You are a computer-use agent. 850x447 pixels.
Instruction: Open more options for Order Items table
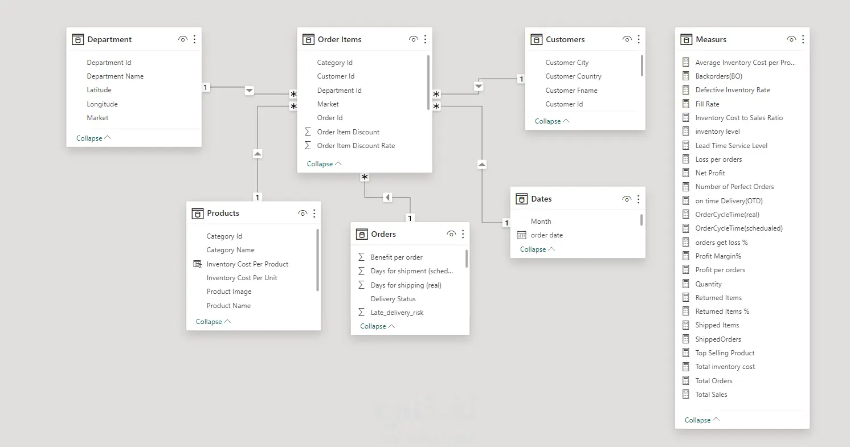click(425, 39)
